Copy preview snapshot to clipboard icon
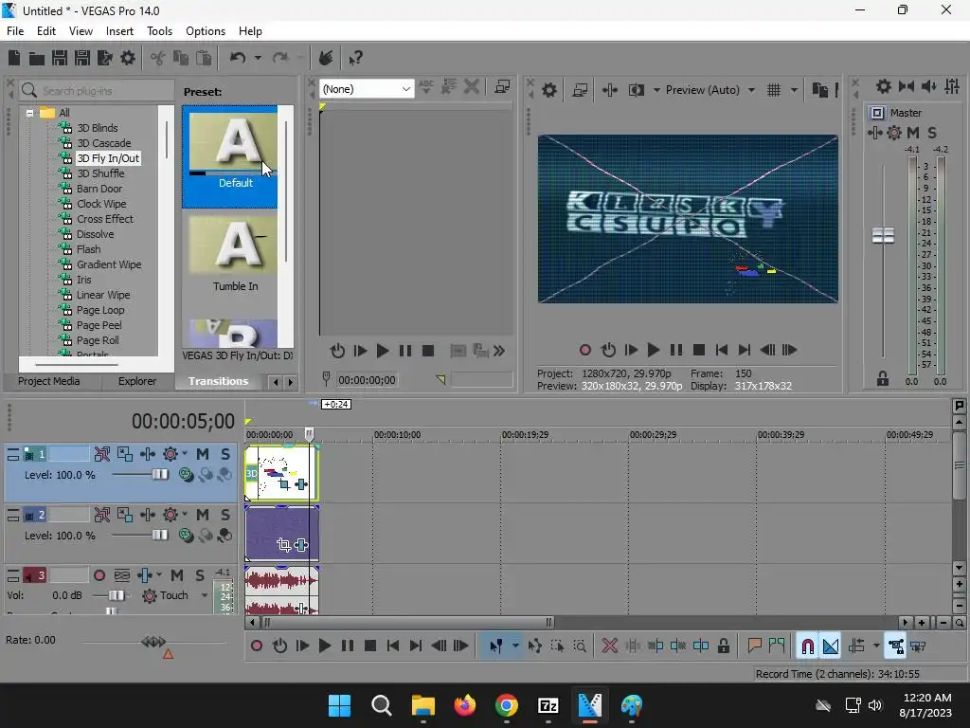The image size is (970, 728). pos(819,90)
